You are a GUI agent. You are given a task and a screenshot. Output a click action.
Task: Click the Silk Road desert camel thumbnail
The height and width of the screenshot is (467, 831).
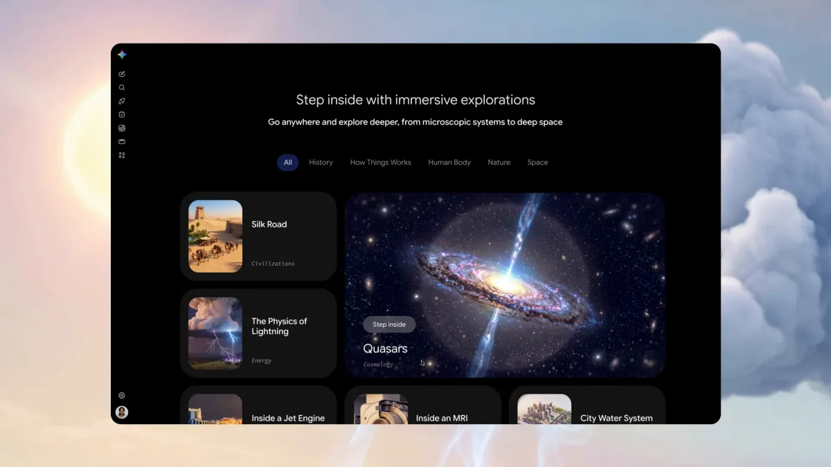pos(215,237)
